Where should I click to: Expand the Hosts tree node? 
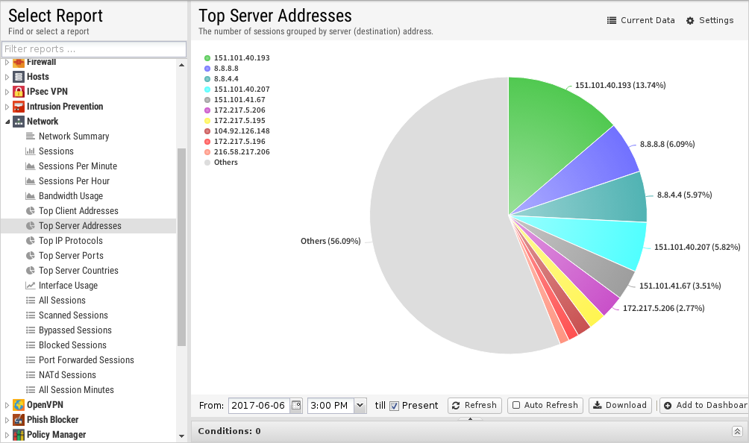point(7,77)
